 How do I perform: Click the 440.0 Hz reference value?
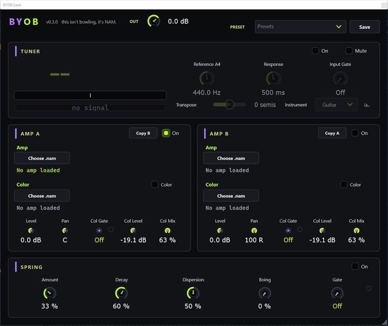(206, 92)
